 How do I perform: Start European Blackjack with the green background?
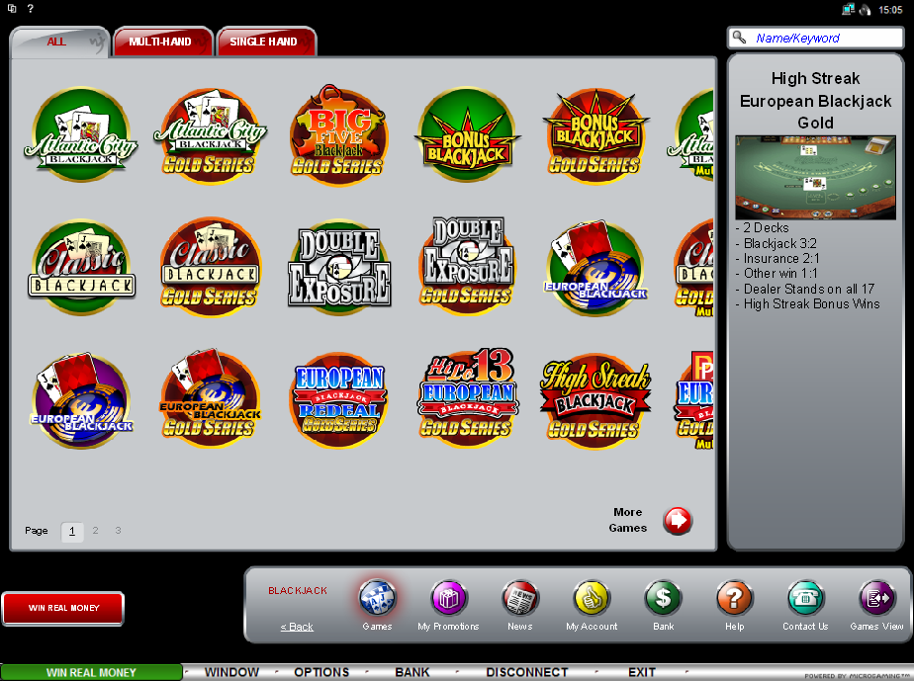[595, 268]
